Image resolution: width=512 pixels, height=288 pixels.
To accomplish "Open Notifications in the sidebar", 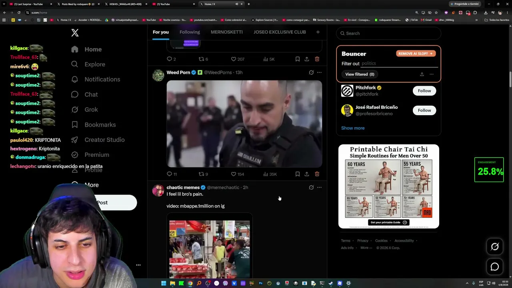I will point(95,79).
